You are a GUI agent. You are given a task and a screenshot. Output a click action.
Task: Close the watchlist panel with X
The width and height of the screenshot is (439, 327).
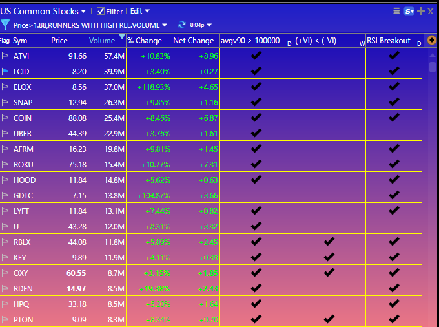(431, 11)
